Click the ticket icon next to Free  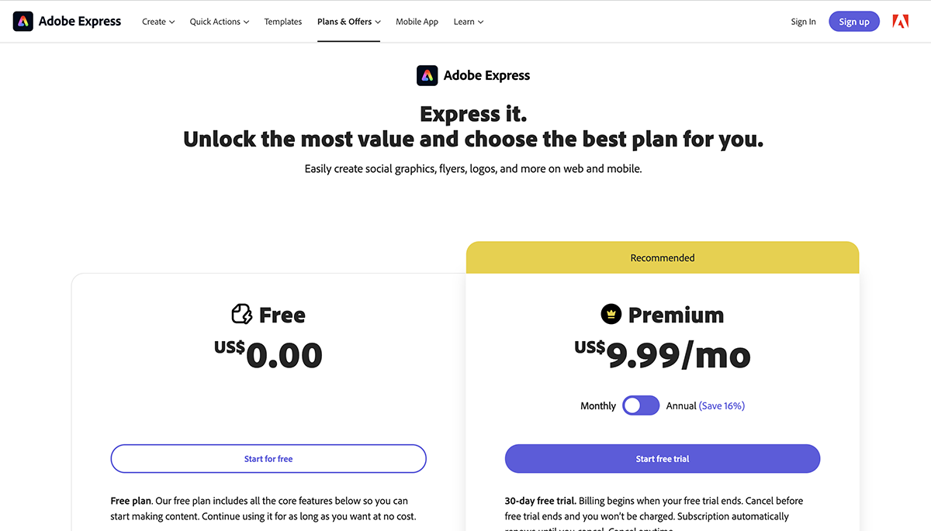(x=241, y=314)
